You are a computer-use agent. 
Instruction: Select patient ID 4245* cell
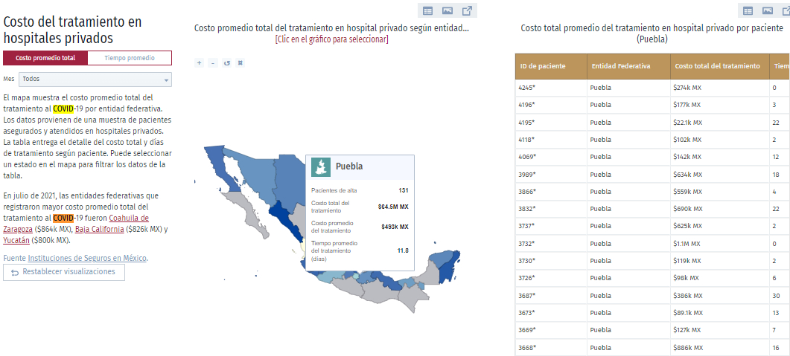coord(551,88)
